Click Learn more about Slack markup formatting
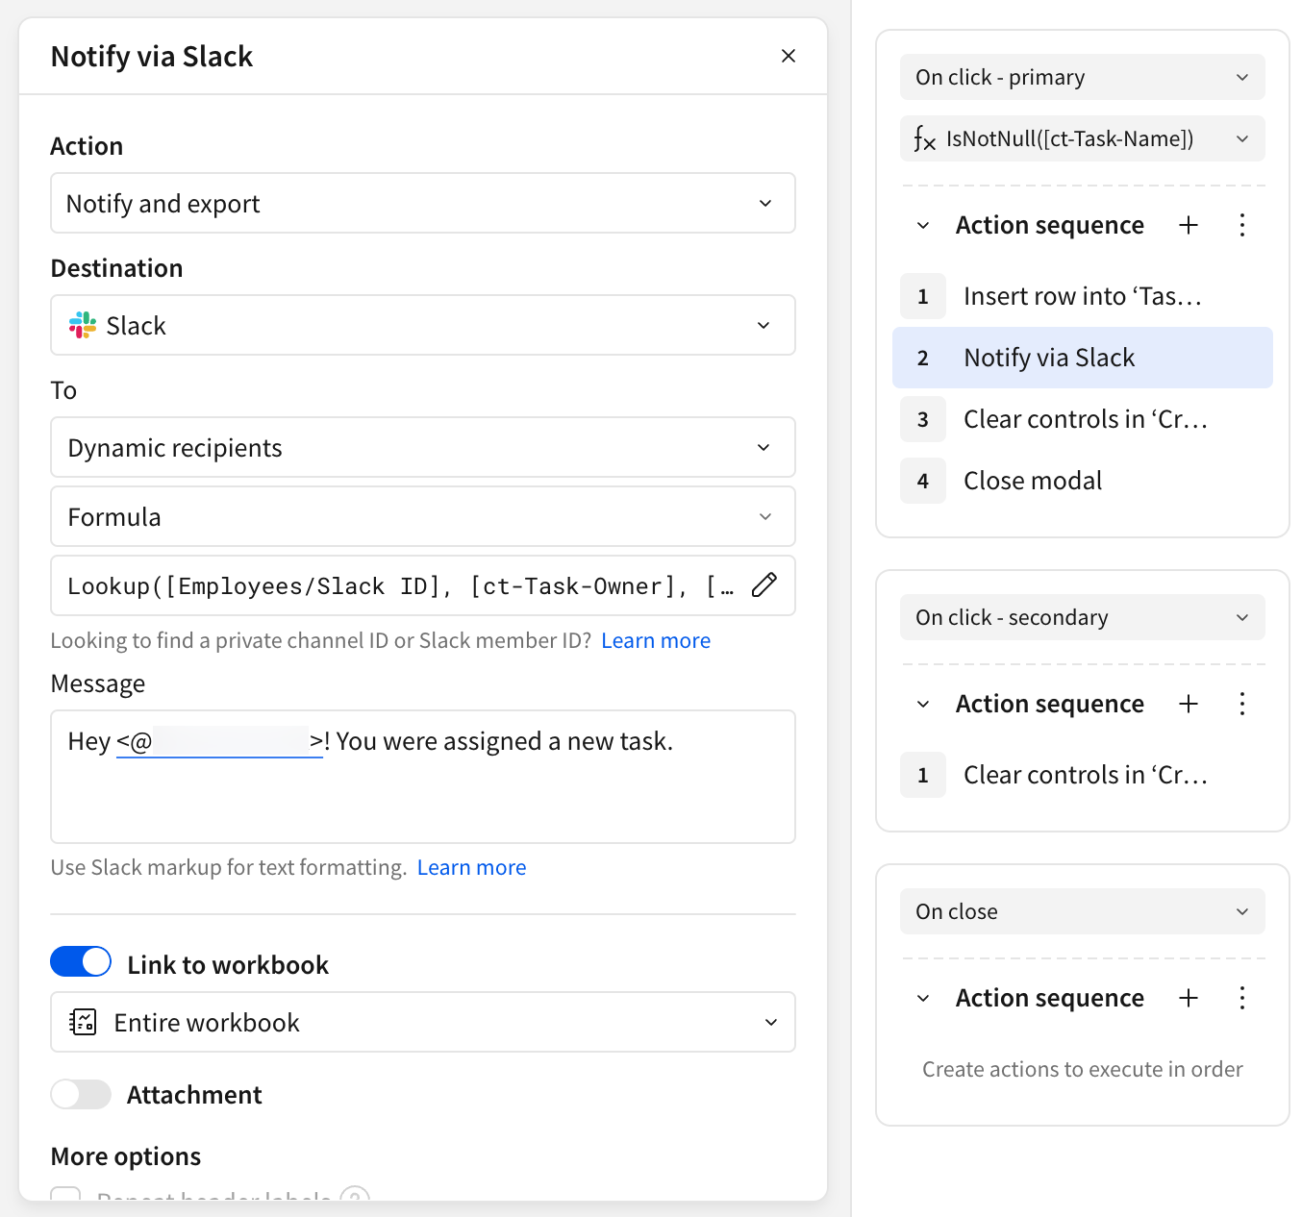 (471, 867)
